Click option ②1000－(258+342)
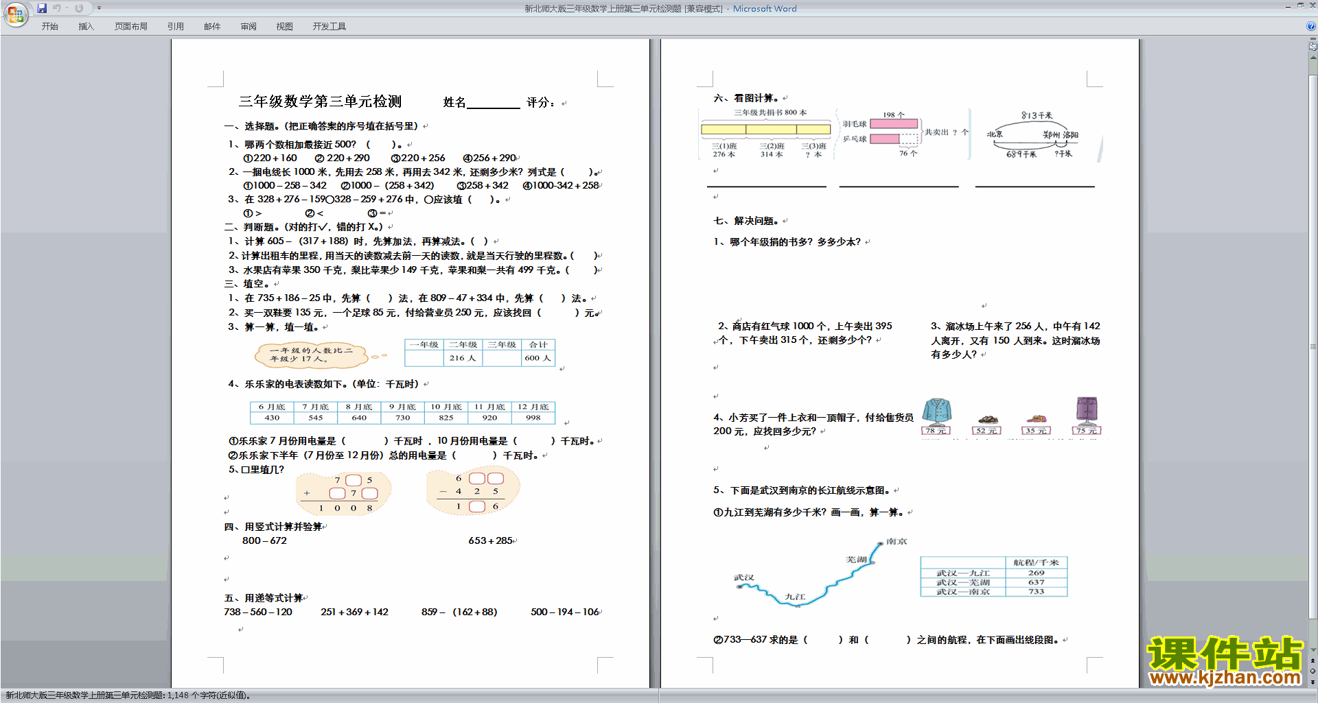Viewport: 1318px width, 703px height. [x=388, y=186]
